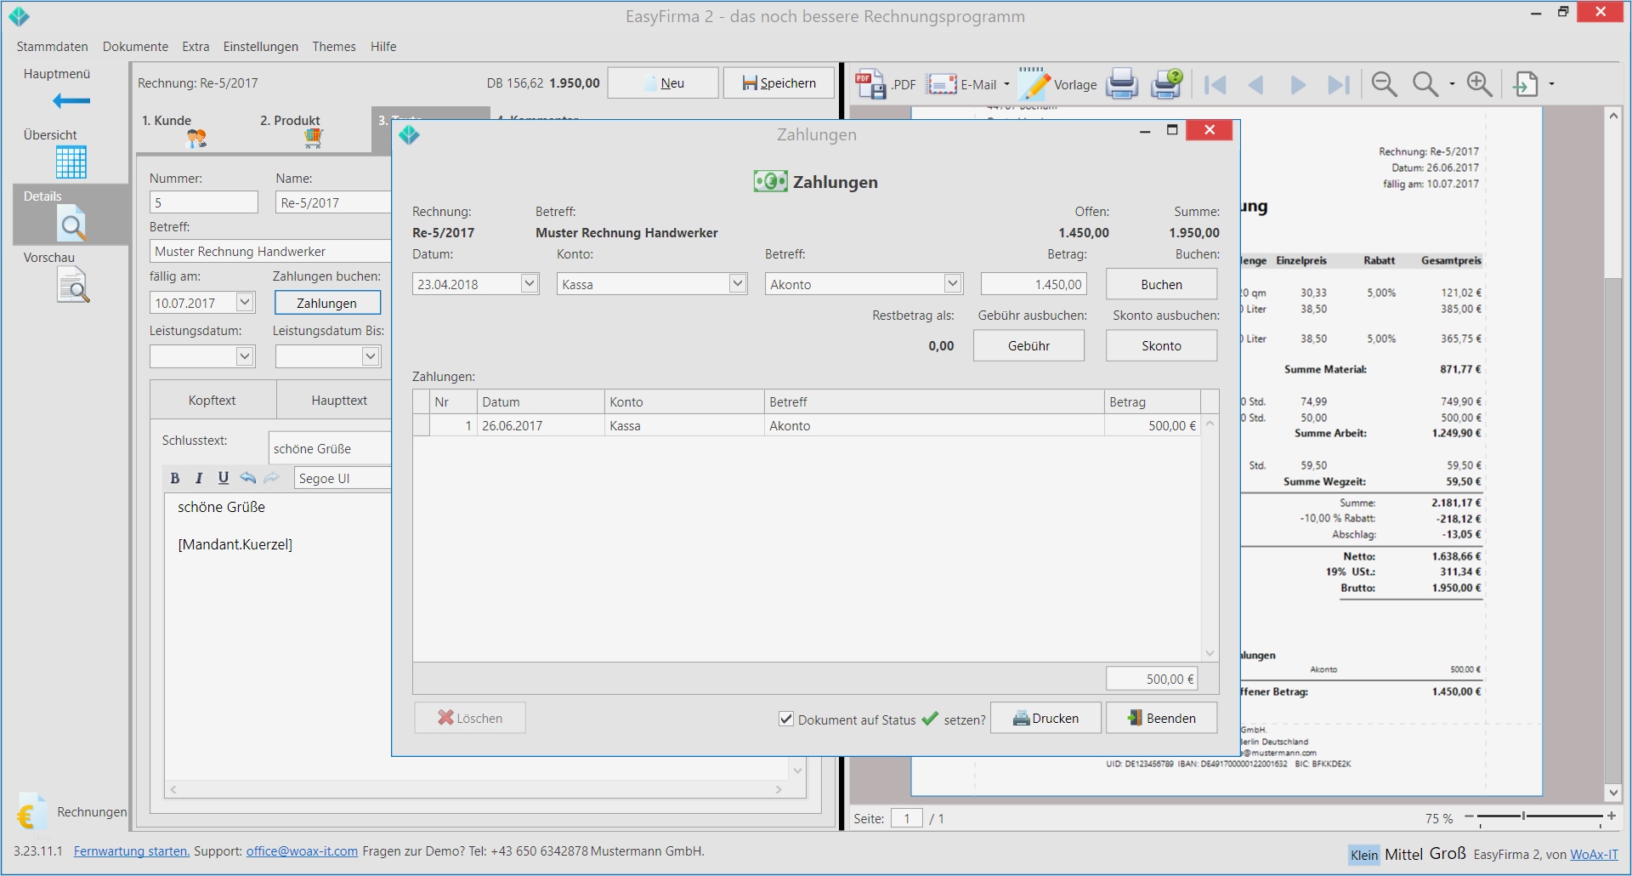1632x876 pixels.
Task: Click the printer icon in toolbar
Action: pos(1122,83)
